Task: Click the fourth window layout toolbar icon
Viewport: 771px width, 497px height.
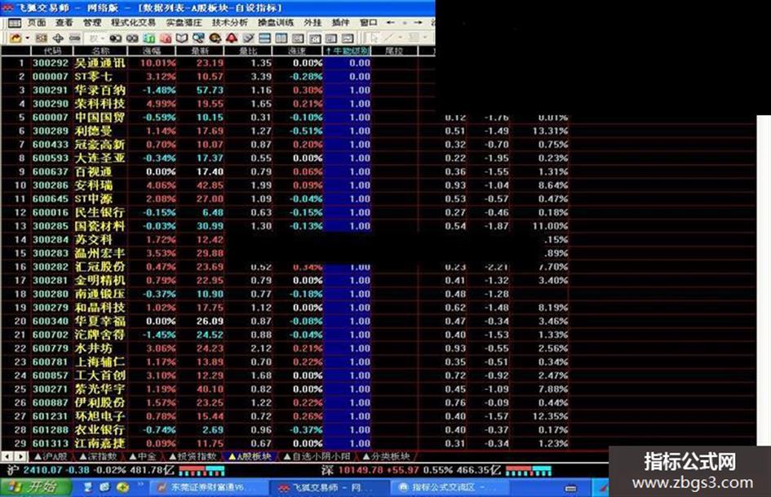Action: [x=315, y=38]
